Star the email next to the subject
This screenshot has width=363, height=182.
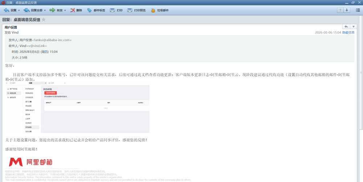(44, 20)
